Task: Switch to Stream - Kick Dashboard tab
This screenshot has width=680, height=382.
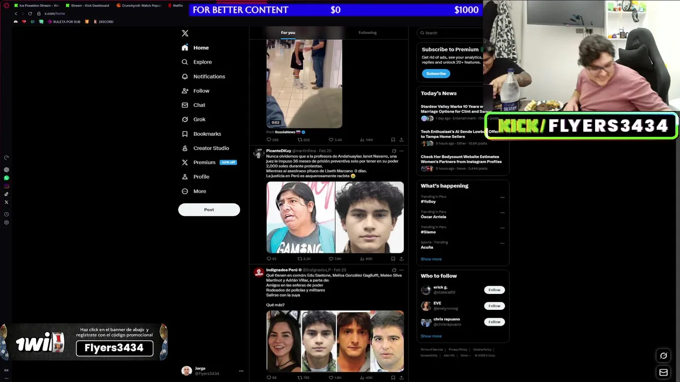Action: 87,5
